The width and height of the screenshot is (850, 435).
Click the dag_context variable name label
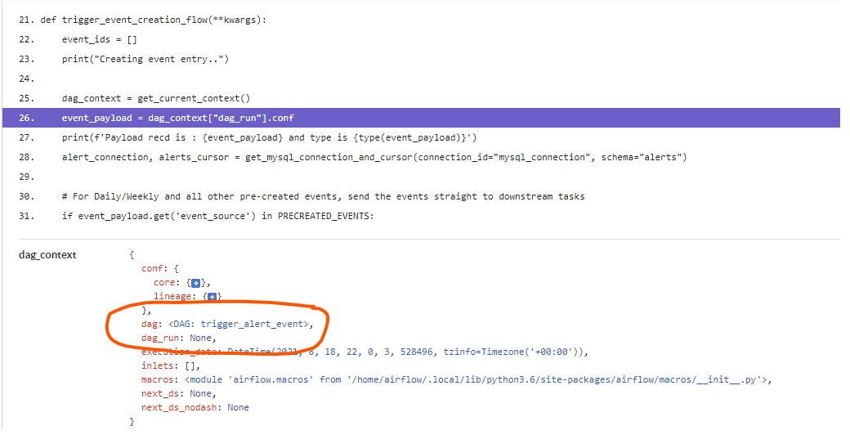coord(47,255)
